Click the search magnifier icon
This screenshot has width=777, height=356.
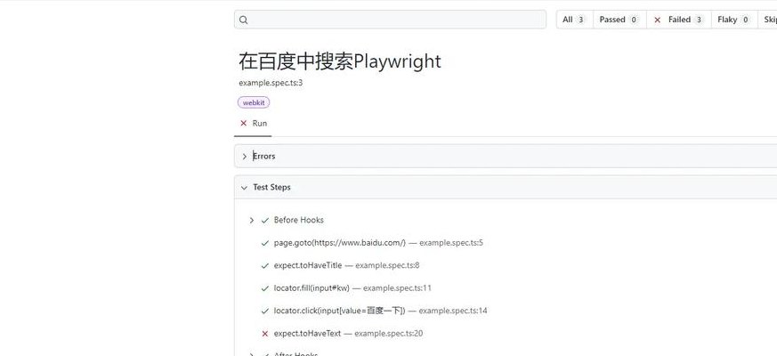click(x=243, y=20)
